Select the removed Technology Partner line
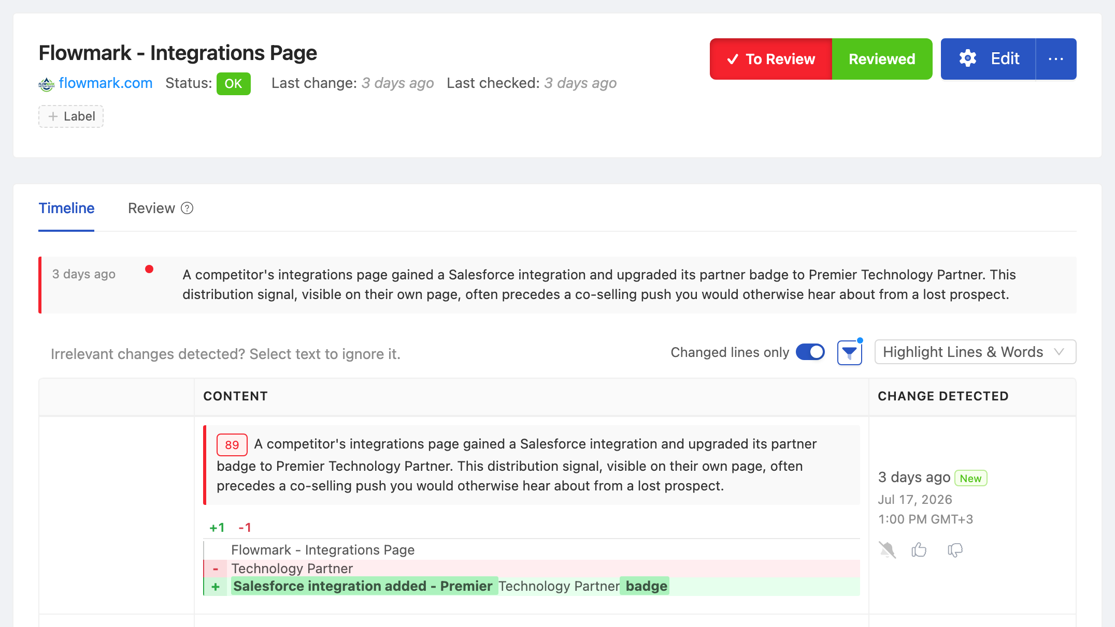The width and height of the screenshot is (1115, 627). (532, 569)
